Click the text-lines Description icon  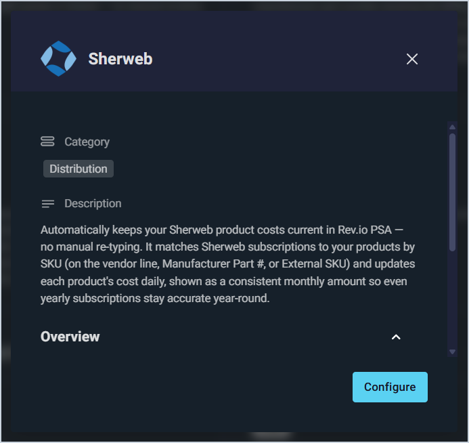[x=48, y=204]
